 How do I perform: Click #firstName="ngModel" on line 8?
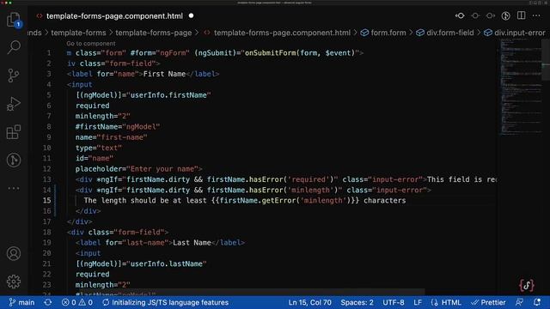pyautogui.click(x=118, y=126)
